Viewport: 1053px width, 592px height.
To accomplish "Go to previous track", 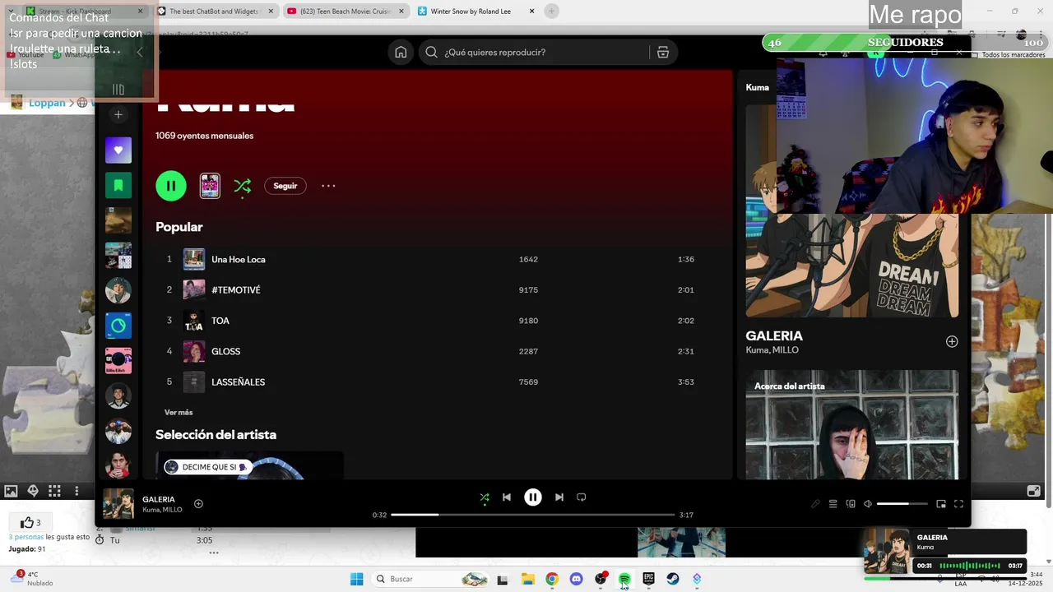I will (x=507, y=497).
